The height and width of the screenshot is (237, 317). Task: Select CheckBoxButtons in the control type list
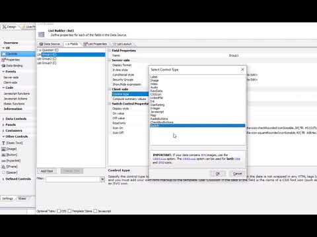tap(162, 122)
